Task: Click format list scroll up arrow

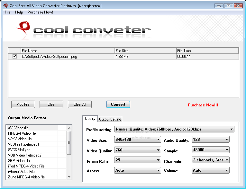Action: pyautogui.click(x=69, y=128)
